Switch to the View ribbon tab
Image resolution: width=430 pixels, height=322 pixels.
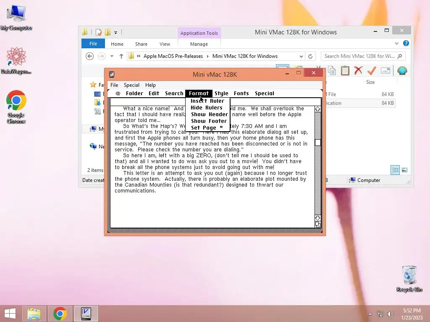[165, 44]
